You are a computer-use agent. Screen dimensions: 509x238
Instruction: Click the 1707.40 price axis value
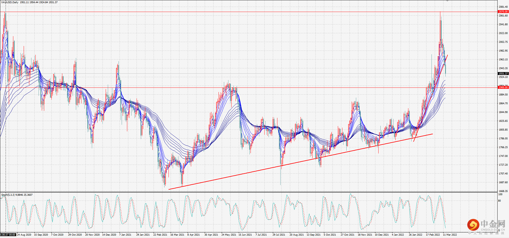tap(503, 174)
